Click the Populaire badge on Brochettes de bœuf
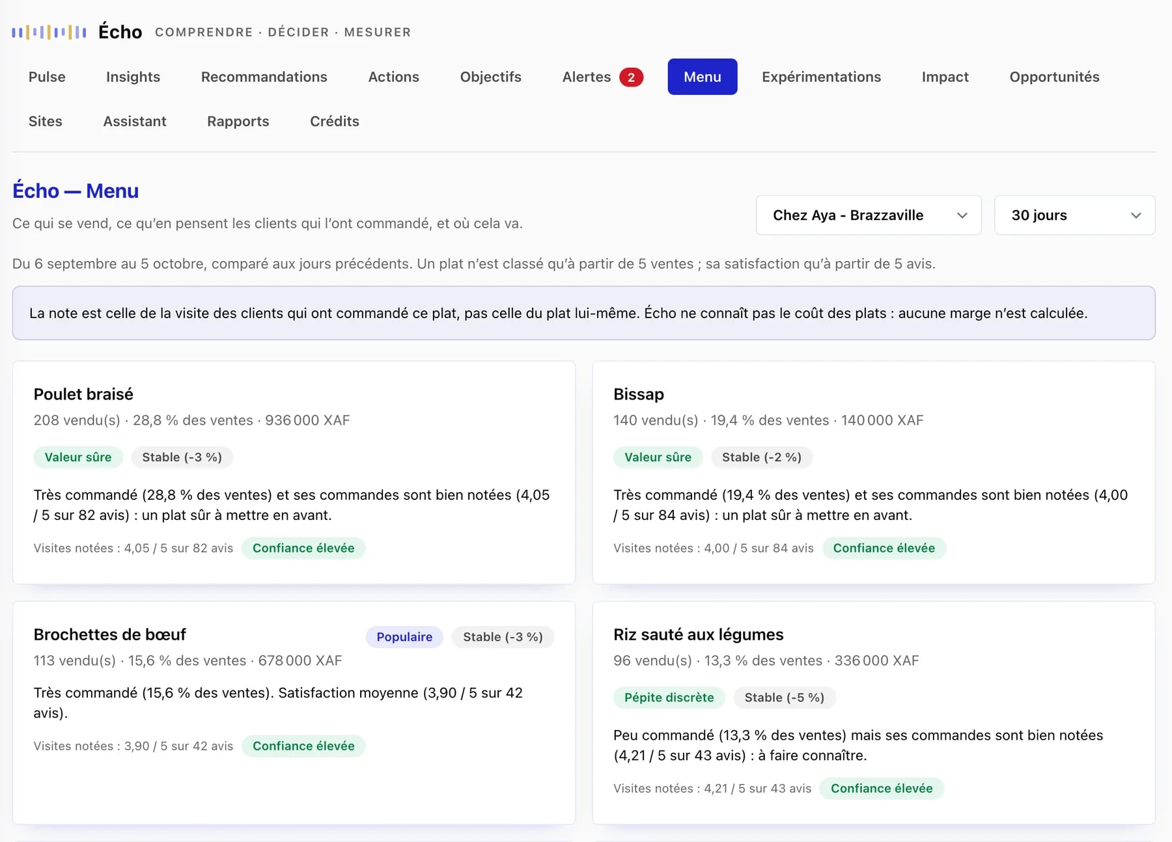1172x842 pixels. 404,637
